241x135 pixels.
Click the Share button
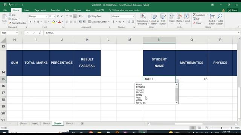click(233, 10)
